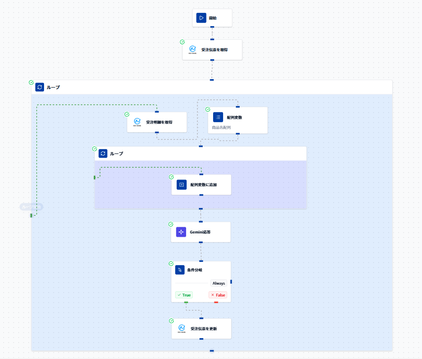Click the play icon on 開始 node
Image resolution: width=422 pixels, height=359 pixels.
[201, 18]
